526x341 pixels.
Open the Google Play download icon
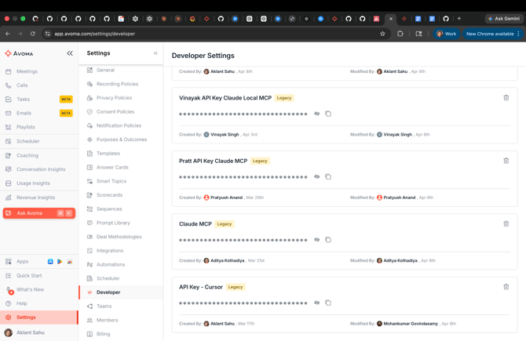pos(60,261)
